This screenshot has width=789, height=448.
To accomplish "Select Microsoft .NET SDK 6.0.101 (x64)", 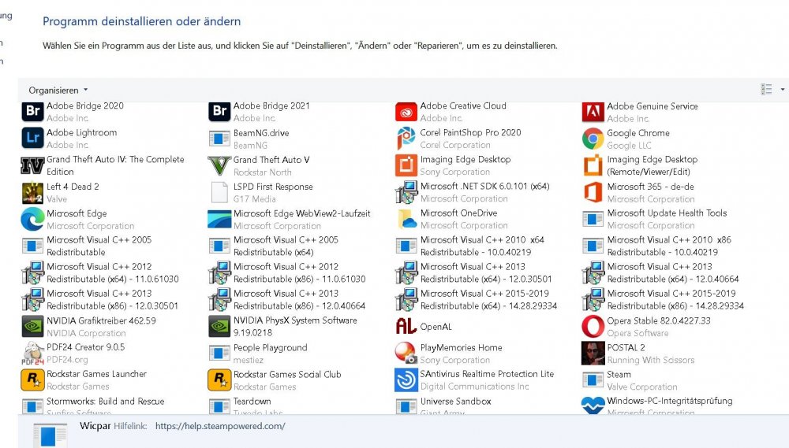I will pyautogui.click(x=473, y=192).
